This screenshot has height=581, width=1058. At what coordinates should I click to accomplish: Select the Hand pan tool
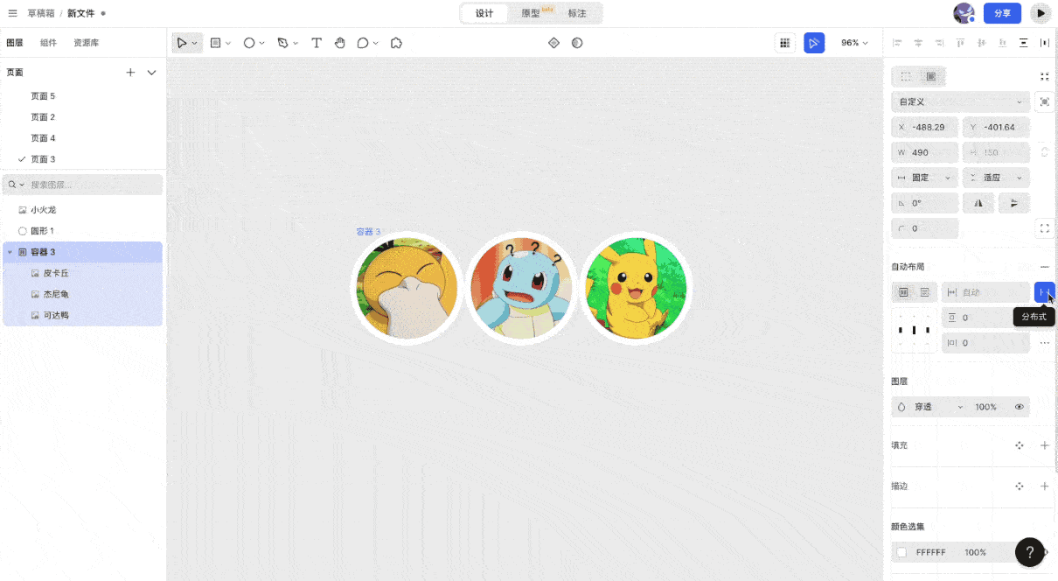339,43
